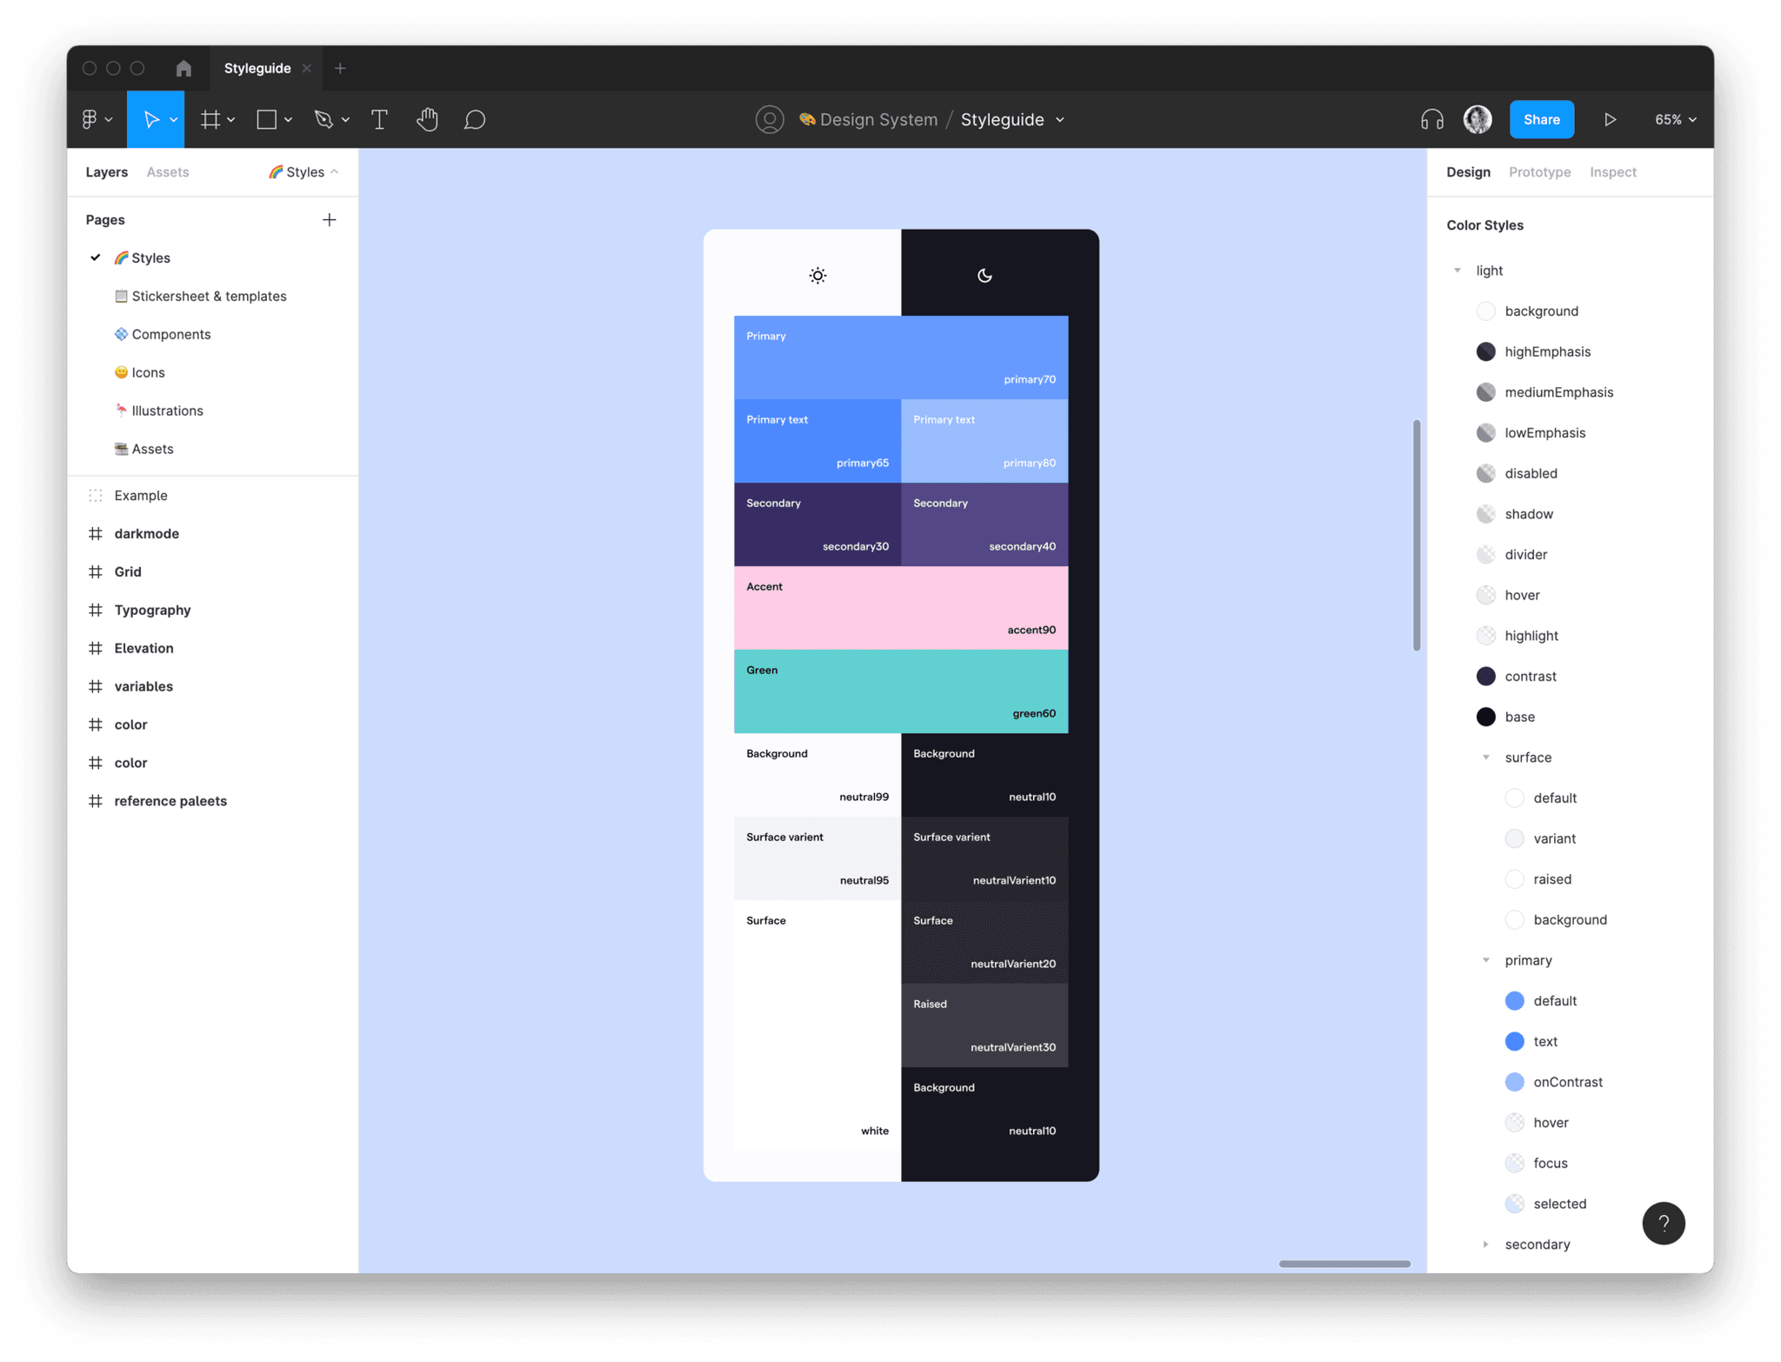Start presentation with the Present button
The image size is (1781, 1362).
pyautogui.click(x=1610, y=119)
